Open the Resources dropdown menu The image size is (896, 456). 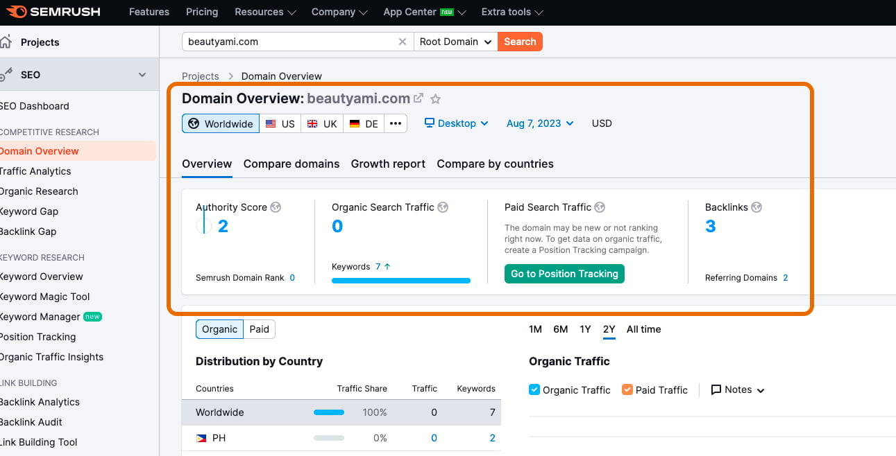265,12
